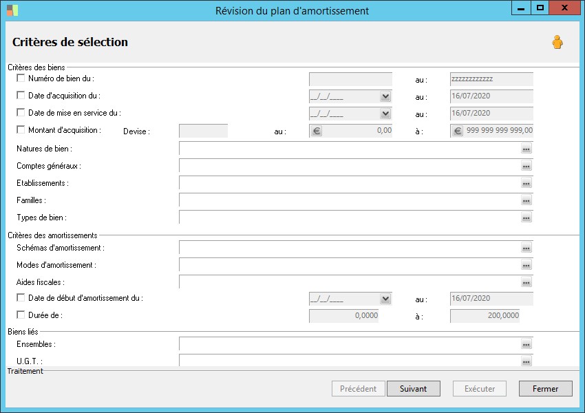Click the Etablissements ellipsis button
Image resolution: width=585 pixels, height=413 pixels.
(x=526, y=184)
